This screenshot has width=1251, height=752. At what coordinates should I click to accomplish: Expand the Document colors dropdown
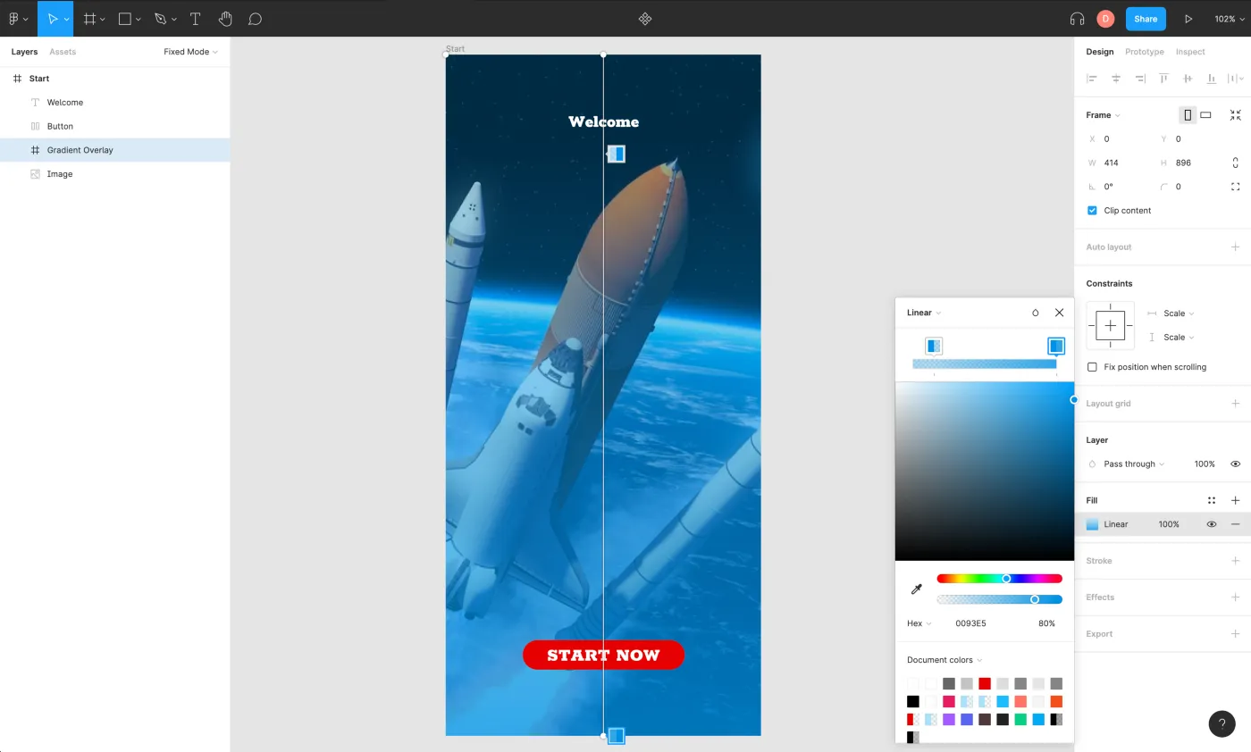click(x=945, y=660)
